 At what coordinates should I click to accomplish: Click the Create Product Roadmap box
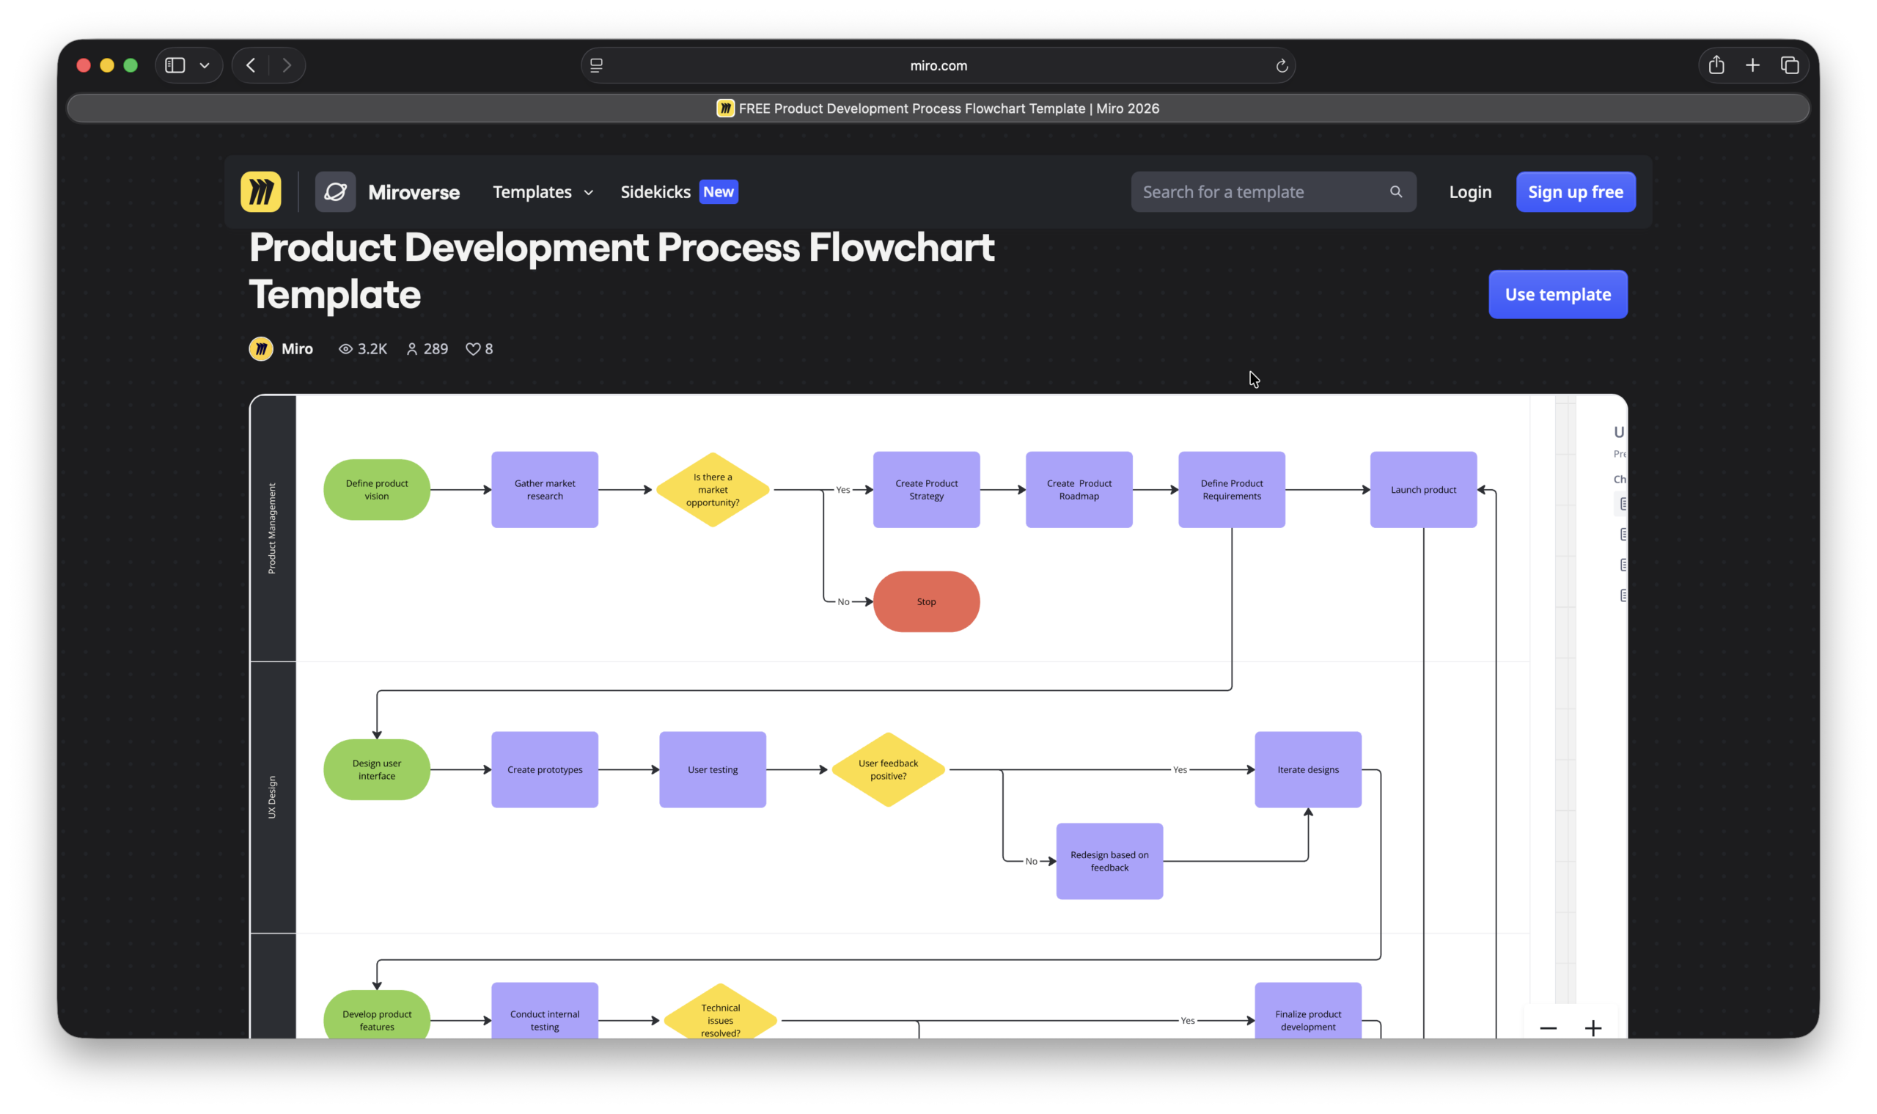[1079, 489]
